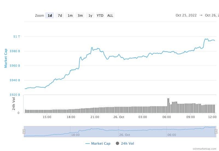Show ALL historical data
219x151 pixels.
coord(110,15)
